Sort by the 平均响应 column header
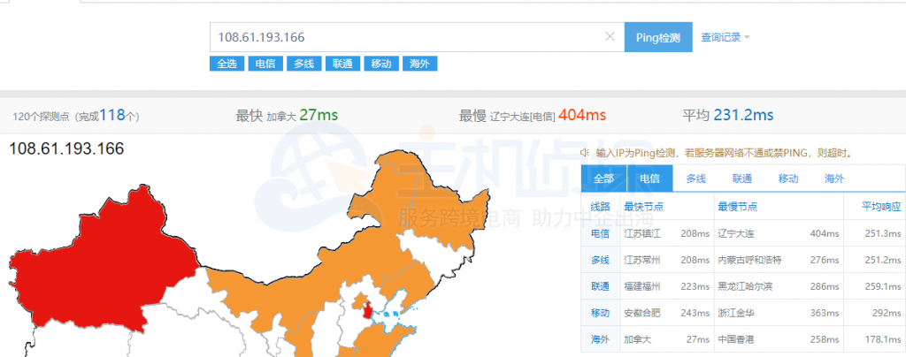The width and height of the screenshot is (906, 357). [x=881, y=206]
